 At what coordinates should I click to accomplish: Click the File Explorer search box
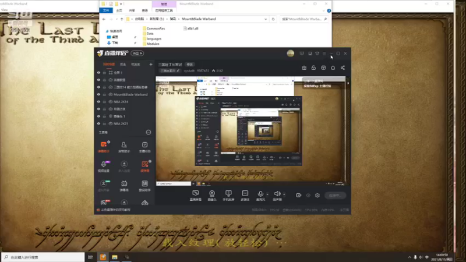point(303,19)
